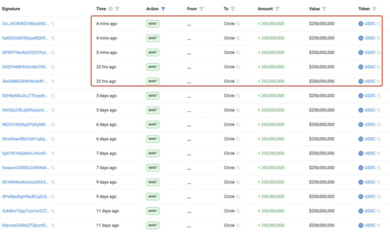Viewport: 390px width, 232px height.
Task: Click the Signature column header
Action: (11, 9)
